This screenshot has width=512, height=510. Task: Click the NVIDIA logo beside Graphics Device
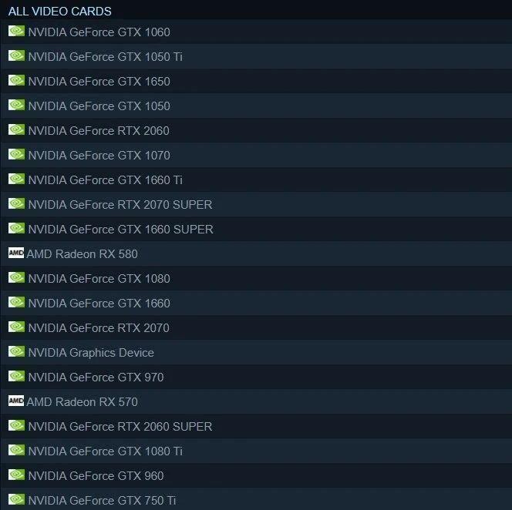(16, 351)
